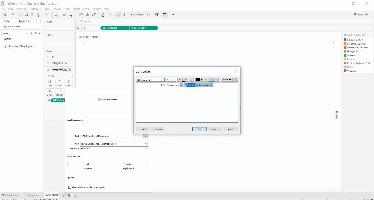Open the data pane view options dropdown
The height and width of the screenshot is (200, 374).
pyautogui.click(x=37, y=34)
